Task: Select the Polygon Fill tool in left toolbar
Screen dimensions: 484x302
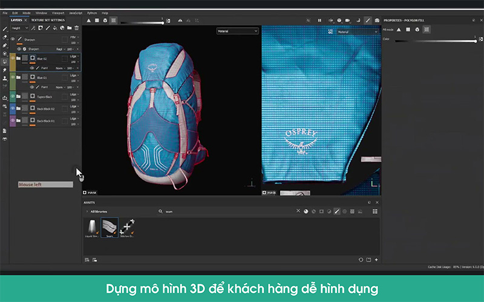Action: tap(5, 62)
